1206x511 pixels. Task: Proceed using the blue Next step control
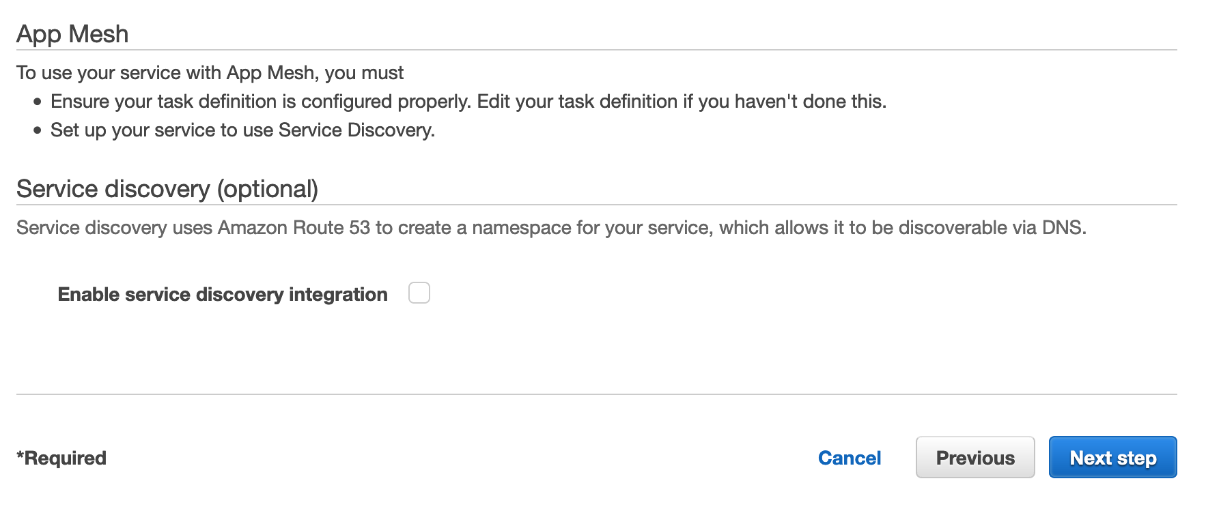(1112, 458)
